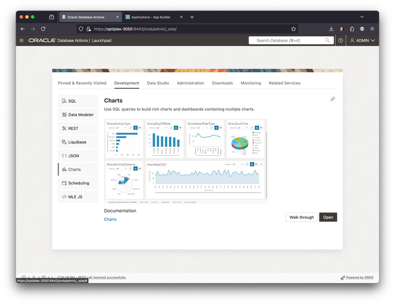Screen dimensions: 395x304
Task: Expand the list all tabs chevron
Action: pos(362,17)
